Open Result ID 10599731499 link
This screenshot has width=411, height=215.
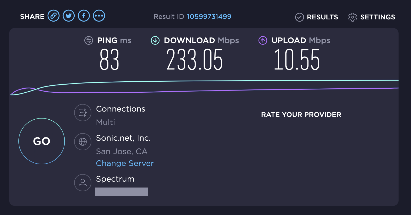pyautogui.click(x=209, y=16)
